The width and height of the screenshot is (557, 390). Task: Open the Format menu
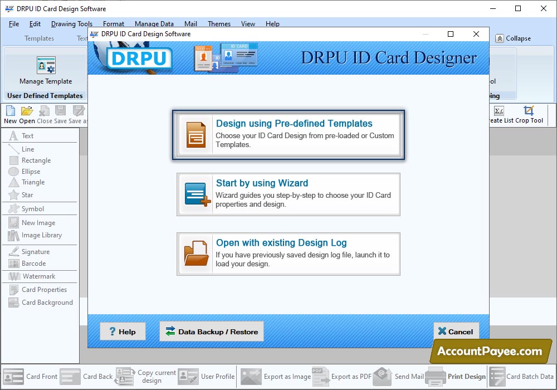pos(113,24)
